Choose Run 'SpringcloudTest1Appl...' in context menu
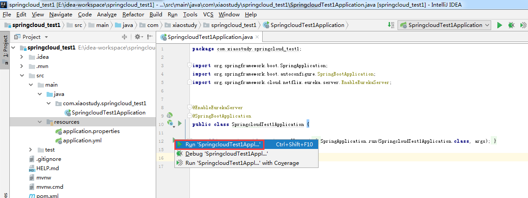Viewport: 528px width, 198px height. [x=247, y=145]
